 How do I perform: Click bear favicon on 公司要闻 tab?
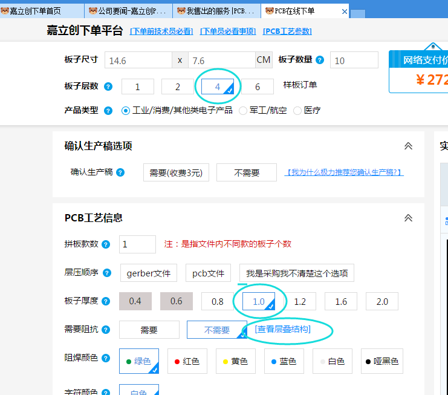pos(93,11)
